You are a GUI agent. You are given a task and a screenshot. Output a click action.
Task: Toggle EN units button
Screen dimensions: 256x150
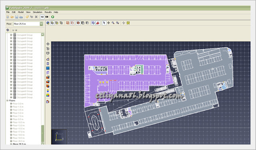tap(47, 17)
